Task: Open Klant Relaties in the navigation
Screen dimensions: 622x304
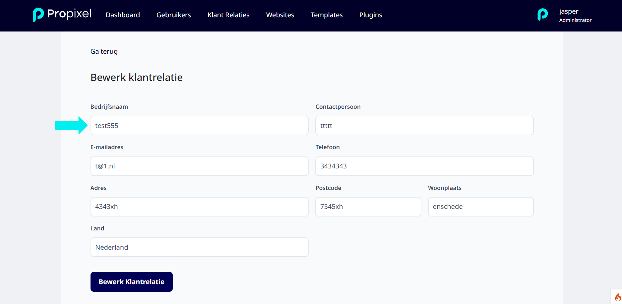Action: pyautogui.click(x=228, y=15)
